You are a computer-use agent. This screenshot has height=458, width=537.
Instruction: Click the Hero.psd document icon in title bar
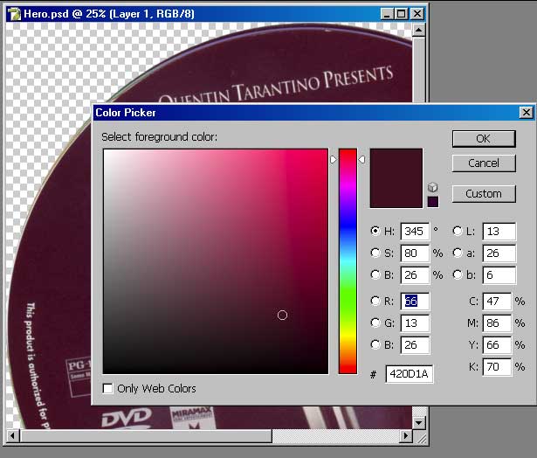click(14, 14)
